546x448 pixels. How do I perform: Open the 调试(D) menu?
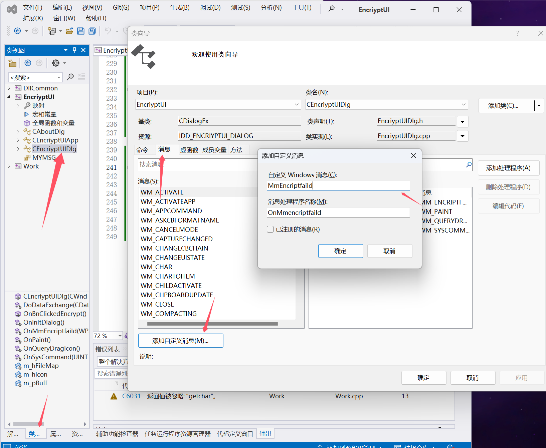click(x=210, y=7)
